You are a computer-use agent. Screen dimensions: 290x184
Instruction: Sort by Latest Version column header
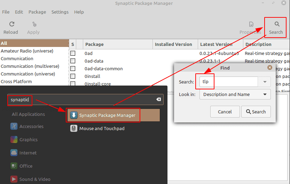(x=220, y=44)
